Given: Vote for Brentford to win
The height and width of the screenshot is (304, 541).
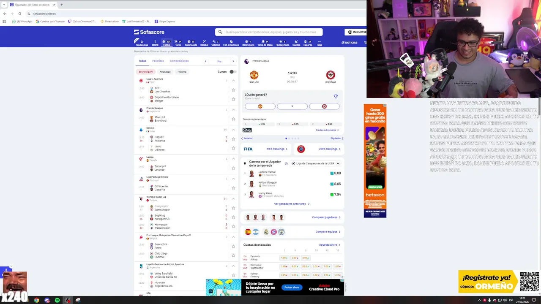Looking at the screenshot, I should tap(324, 106).
